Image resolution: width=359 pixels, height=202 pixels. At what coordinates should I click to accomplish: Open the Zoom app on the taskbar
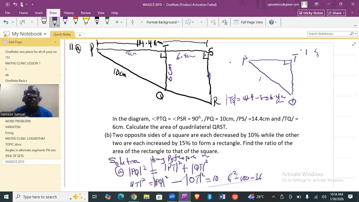pos(172,197)
